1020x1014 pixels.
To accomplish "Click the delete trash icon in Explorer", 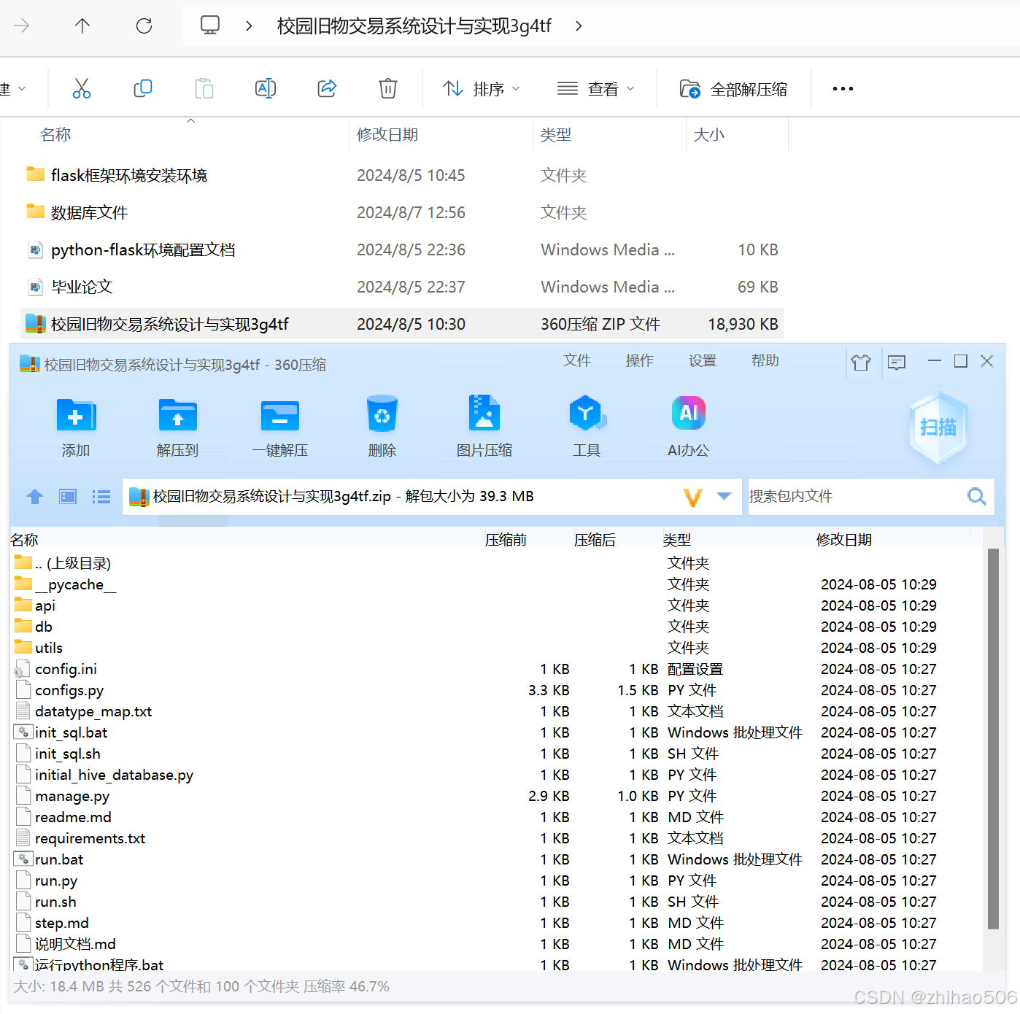I will point(388,89).
